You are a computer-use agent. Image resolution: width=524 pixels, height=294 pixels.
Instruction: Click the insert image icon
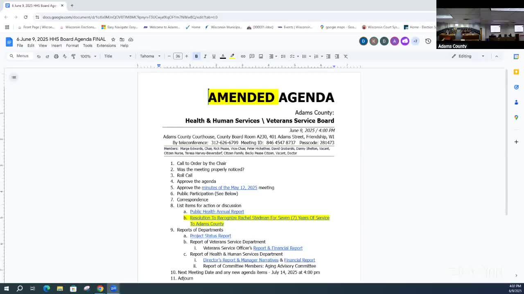(x=261, y=56)
